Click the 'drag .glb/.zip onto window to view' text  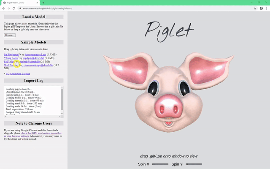(169, 156)
